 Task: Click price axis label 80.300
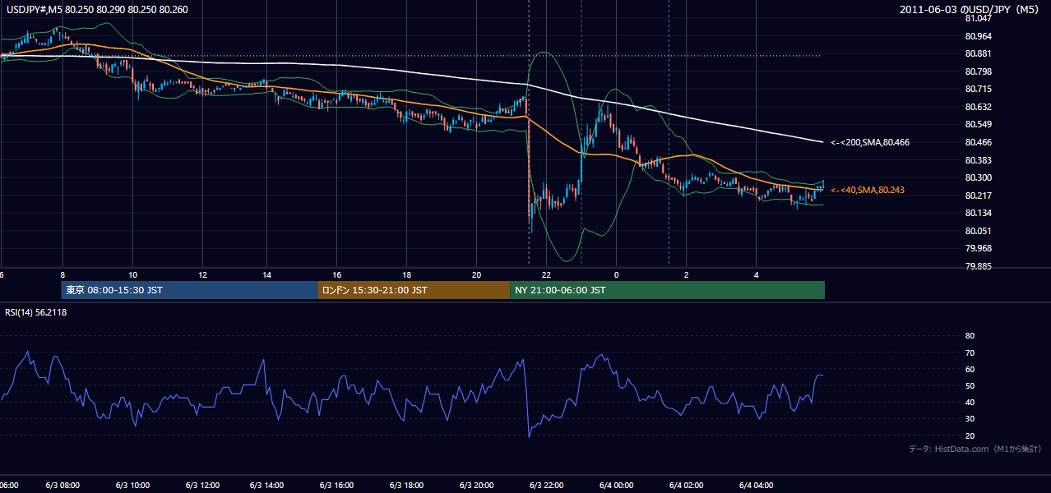tap(977, 177)
